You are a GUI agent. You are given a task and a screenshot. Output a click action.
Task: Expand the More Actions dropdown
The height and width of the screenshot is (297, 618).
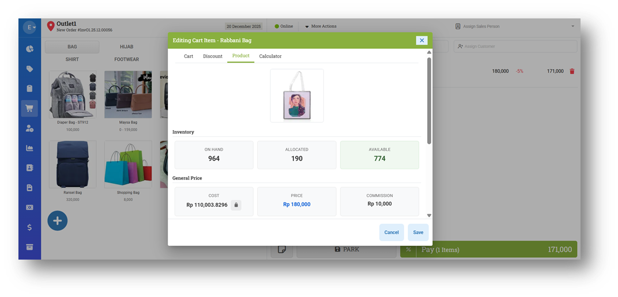321,26
